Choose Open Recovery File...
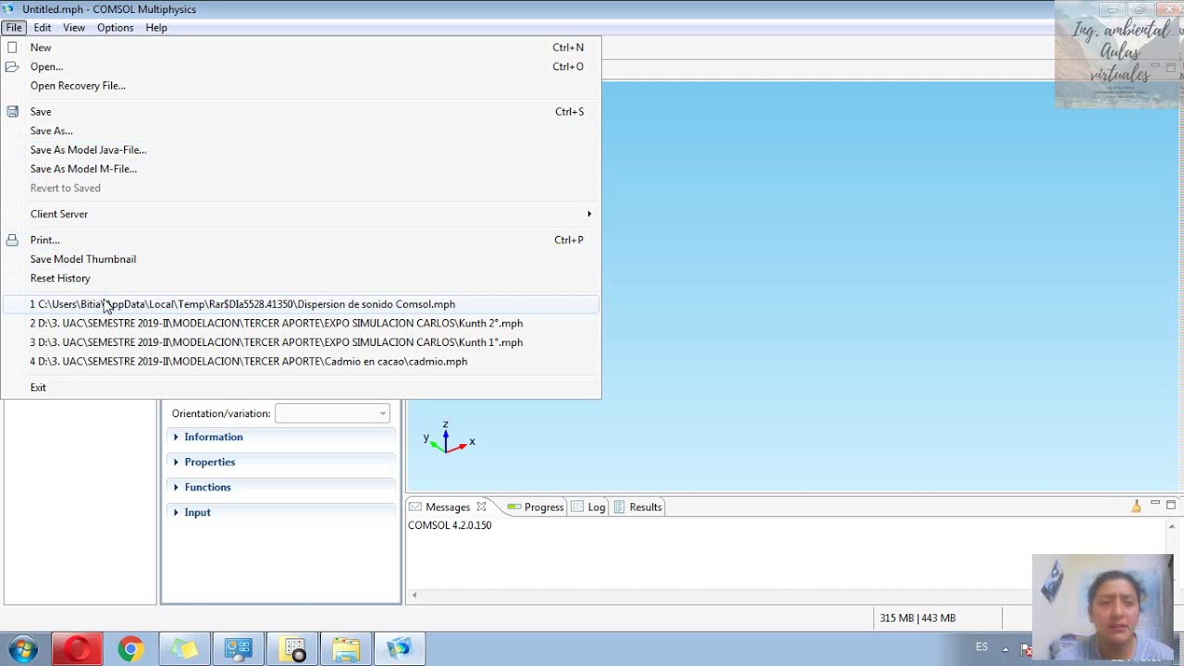The image size is (1184, 666). tap(301, 86)
